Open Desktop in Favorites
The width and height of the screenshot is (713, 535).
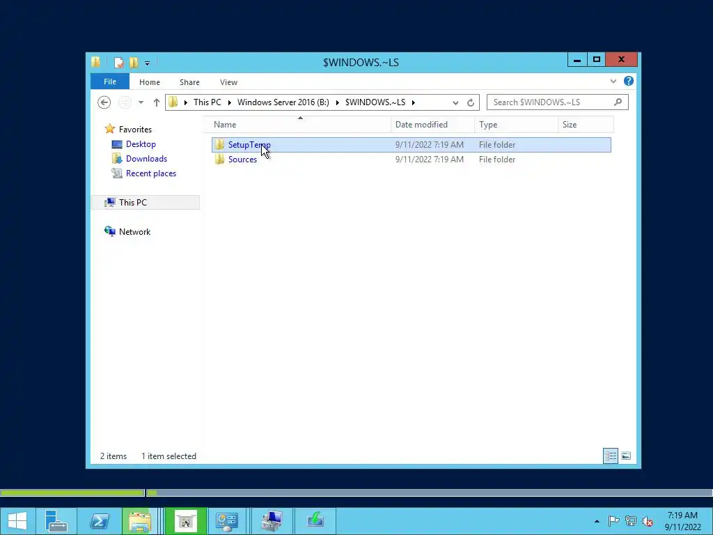click(x=141, y=144)
